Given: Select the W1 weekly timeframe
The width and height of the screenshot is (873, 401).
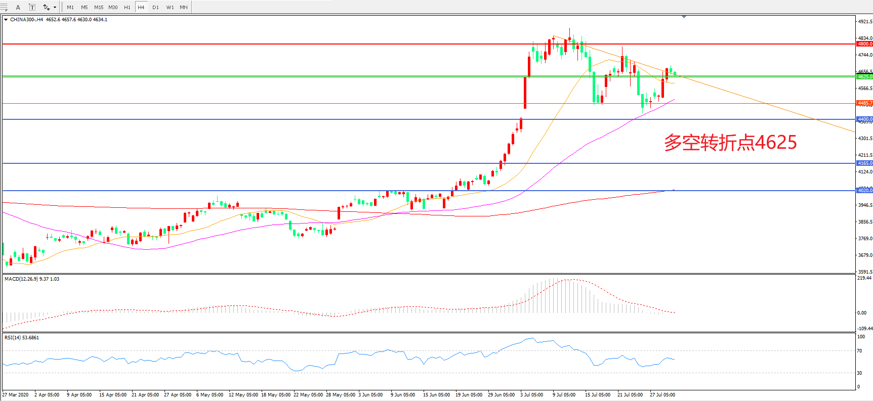Looking at the screenshot, I should 170,7.
